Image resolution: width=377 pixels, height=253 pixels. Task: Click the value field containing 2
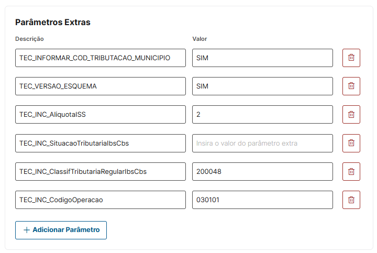[262, 115]
